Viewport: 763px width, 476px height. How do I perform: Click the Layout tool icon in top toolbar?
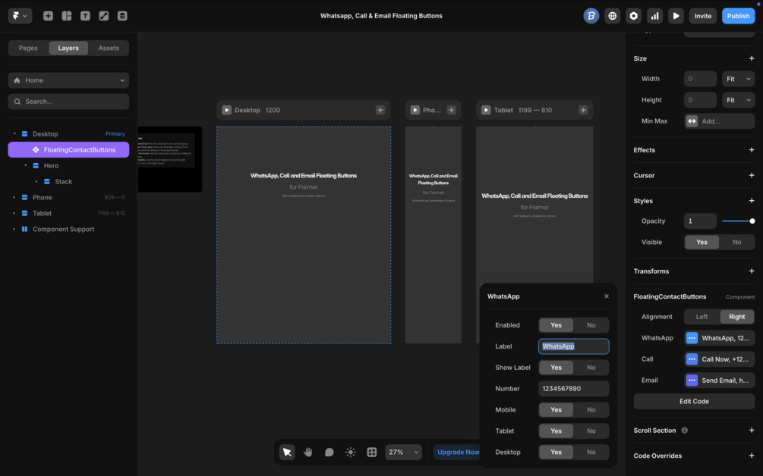(x=67, y=16)
